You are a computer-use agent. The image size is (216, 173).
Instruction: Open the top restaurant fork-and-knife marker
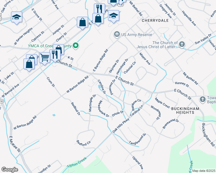coord(99,9)
